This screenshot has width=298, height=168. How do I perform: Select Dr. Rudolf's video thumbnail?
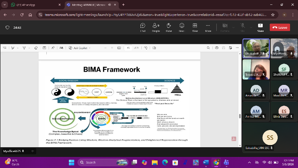256,48
